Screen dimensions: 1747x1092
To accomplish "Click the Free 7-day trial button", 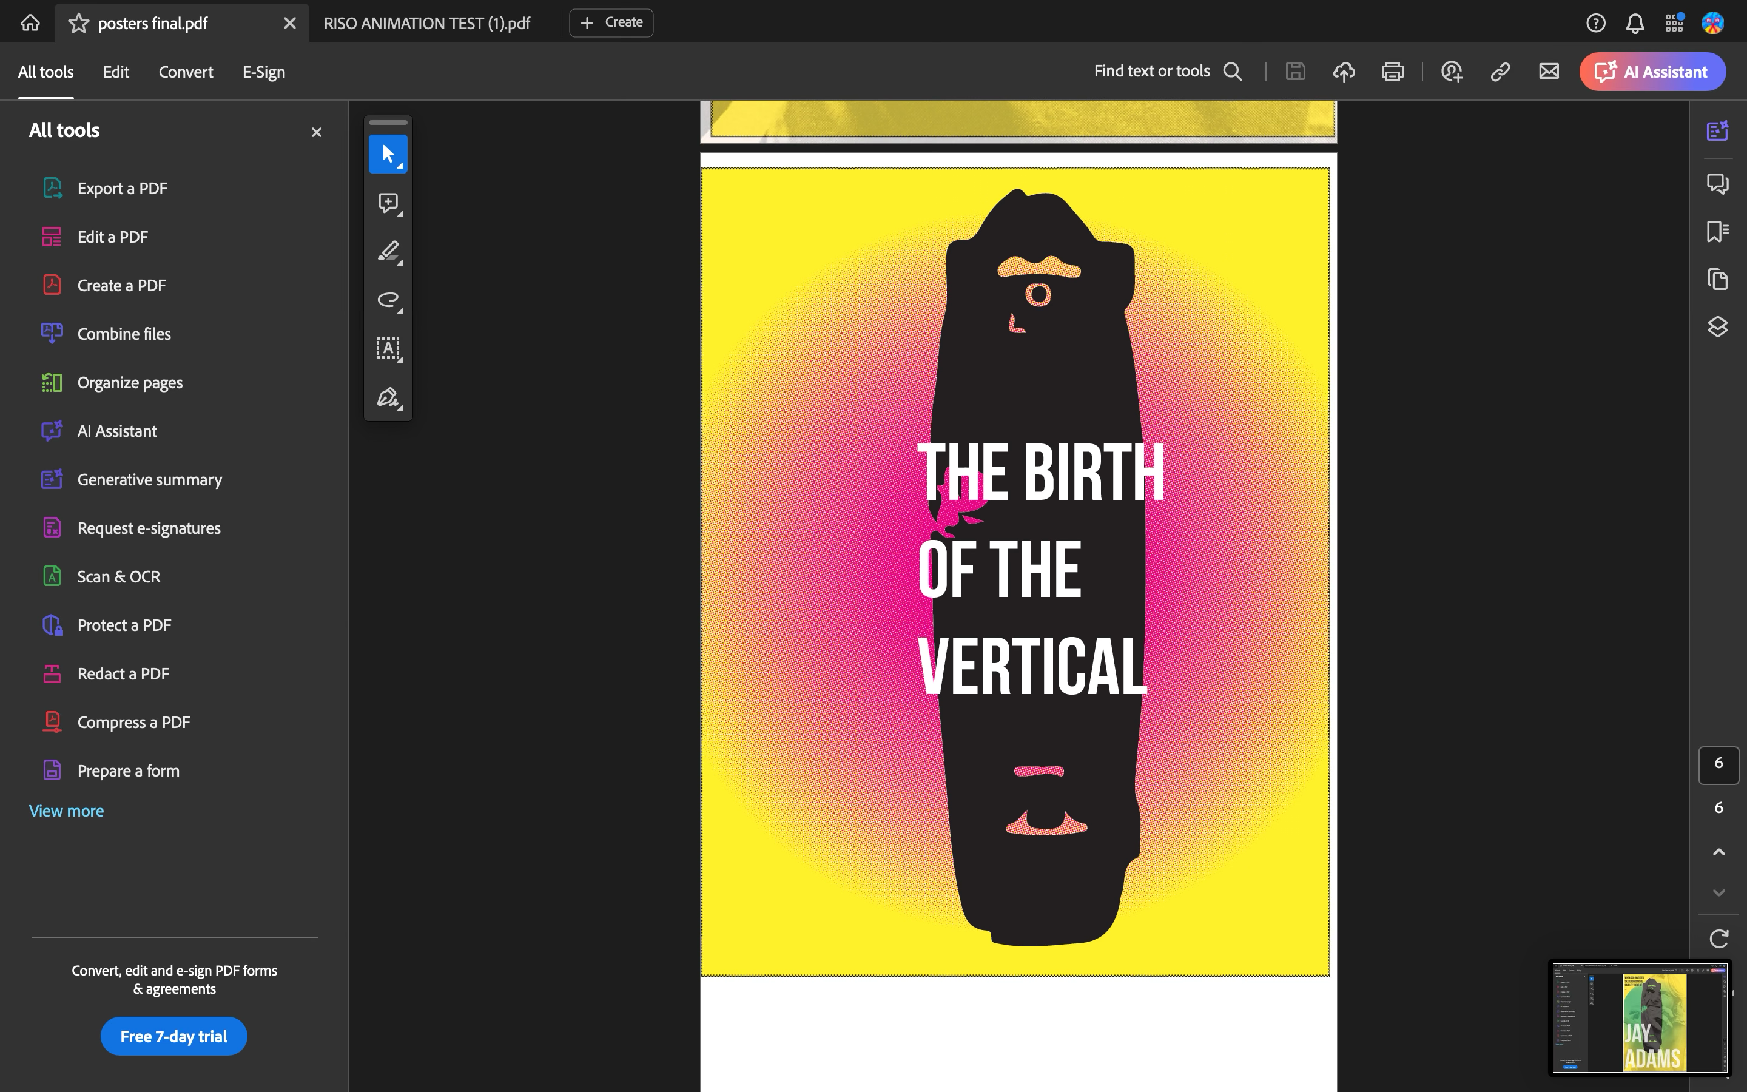I will [173, 1036].
